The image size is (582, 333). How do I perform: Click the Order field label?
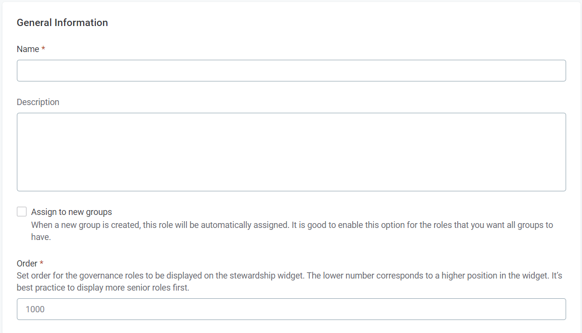(27, 264)
